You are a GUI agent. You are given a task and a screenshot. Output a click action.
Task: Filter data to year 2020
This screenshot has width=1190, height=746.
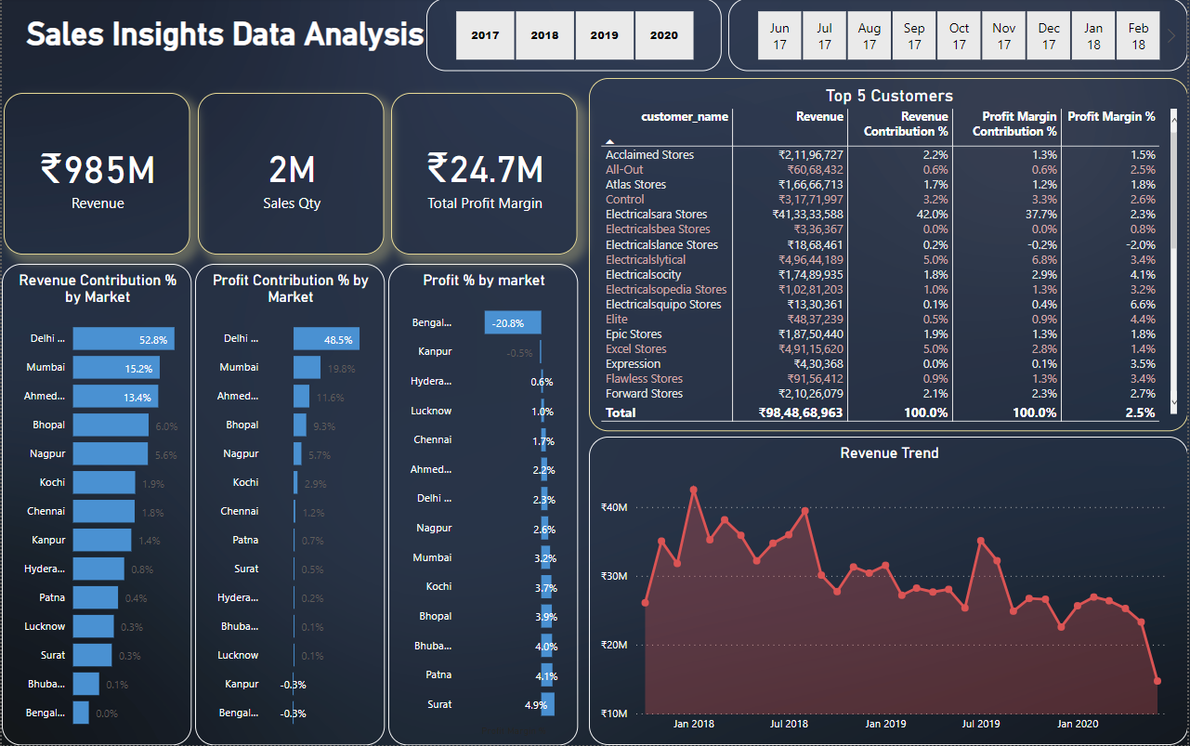[x=663, y=34]
